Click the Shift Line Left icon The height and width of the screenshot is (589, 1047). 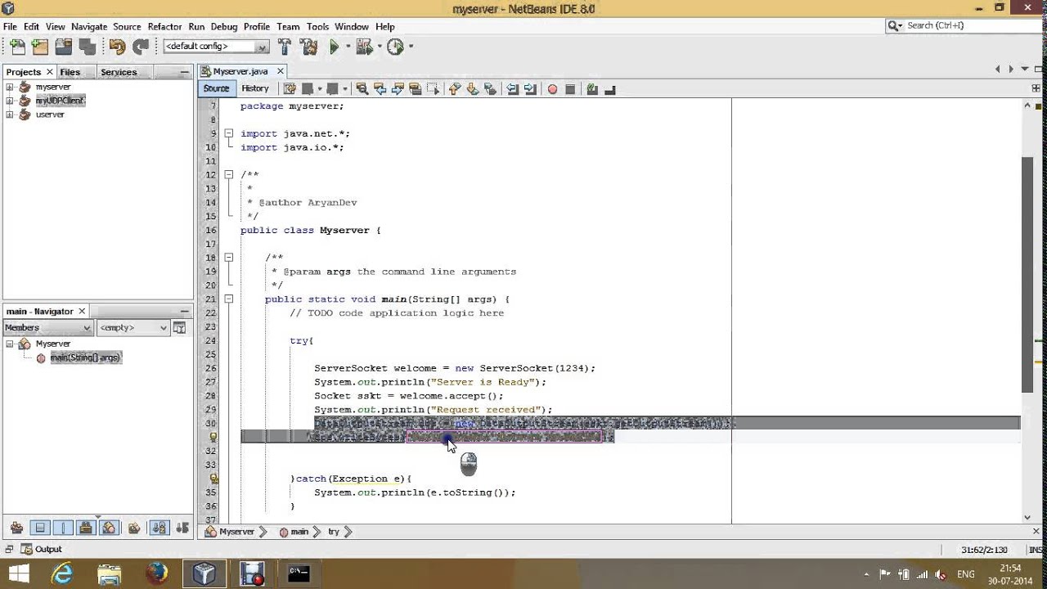pyautogui.click(x=512, y=88)
